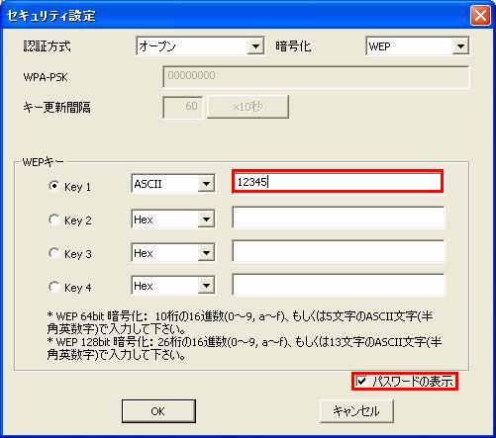
Task: Click the empty Key 4 input field
Action: (339, 285)
